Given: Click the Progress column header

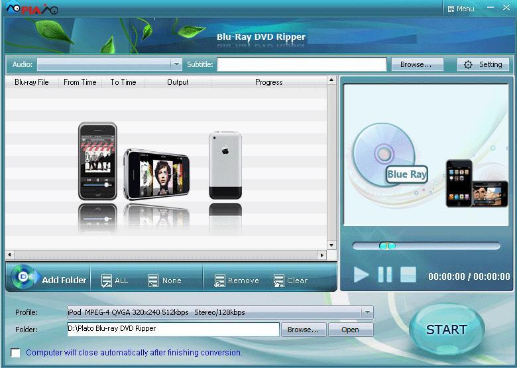Looking at the screenshot, I should click(268, 82).
